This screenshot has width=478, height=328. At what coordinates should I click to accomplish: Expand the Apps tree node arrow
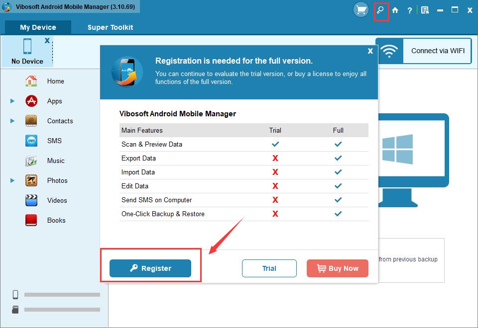click(x=12, y=101)
